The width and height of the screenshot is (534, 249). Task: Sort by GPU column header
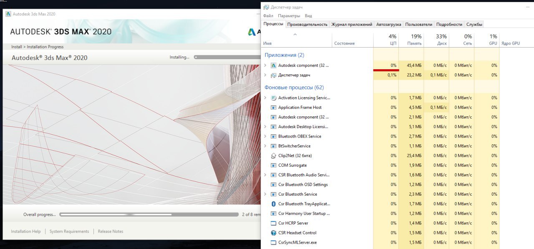tap(486, 40)
